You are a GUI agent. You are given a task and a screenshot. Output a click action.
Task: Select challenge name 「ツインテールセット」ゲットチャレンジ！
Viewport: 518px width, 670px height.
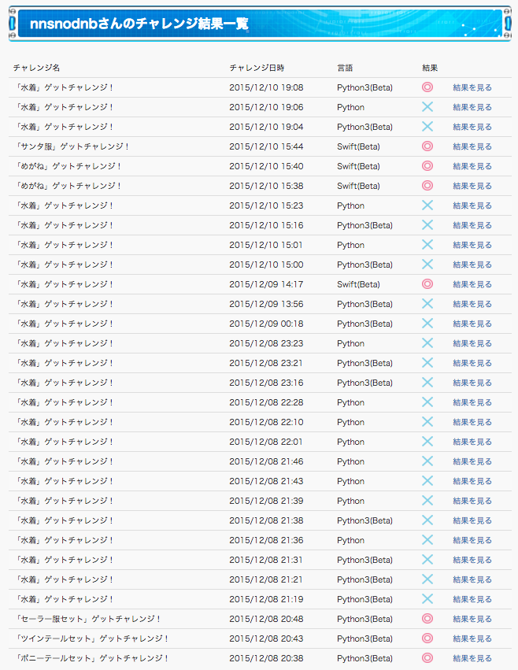pyautogui.click(x=91, y=639)
